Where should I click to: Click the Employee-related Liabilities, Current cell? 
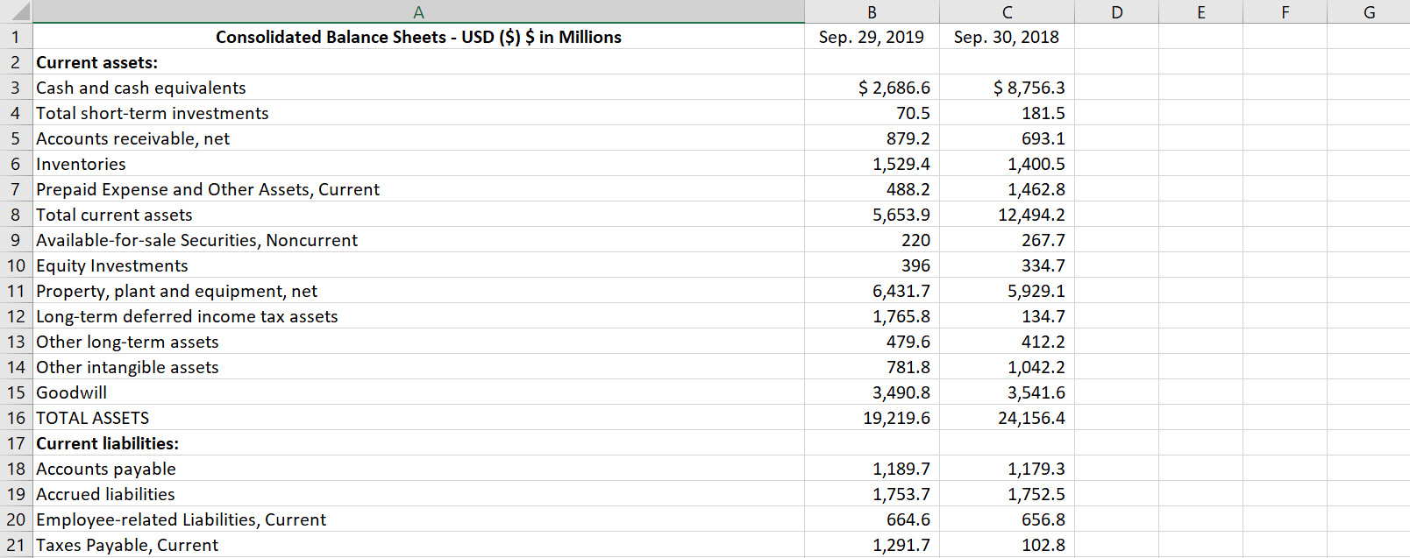[419, 519]
